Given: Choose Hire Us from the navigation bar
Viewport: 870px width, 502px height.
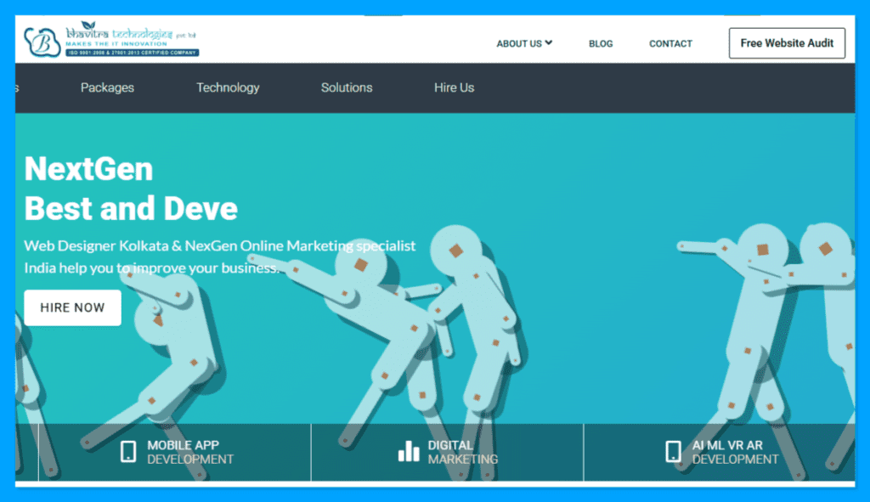Looking at the screenshot, I should (454, 87).
